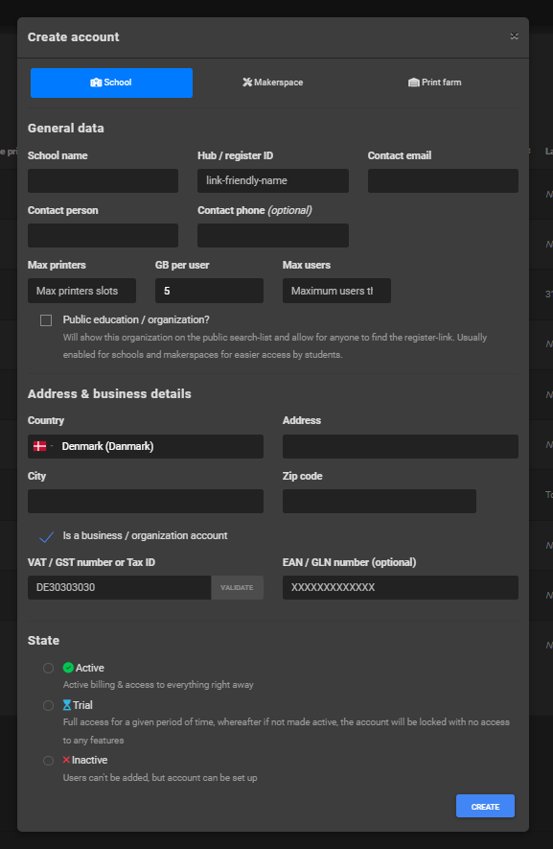The image size is (553, 849).
Task: Click the School name input field
Action: pos(103,181)
